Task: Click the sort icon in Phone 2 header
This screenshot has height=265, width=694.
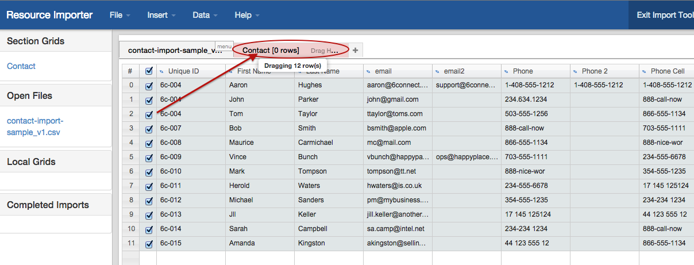Action: point(575,71)
